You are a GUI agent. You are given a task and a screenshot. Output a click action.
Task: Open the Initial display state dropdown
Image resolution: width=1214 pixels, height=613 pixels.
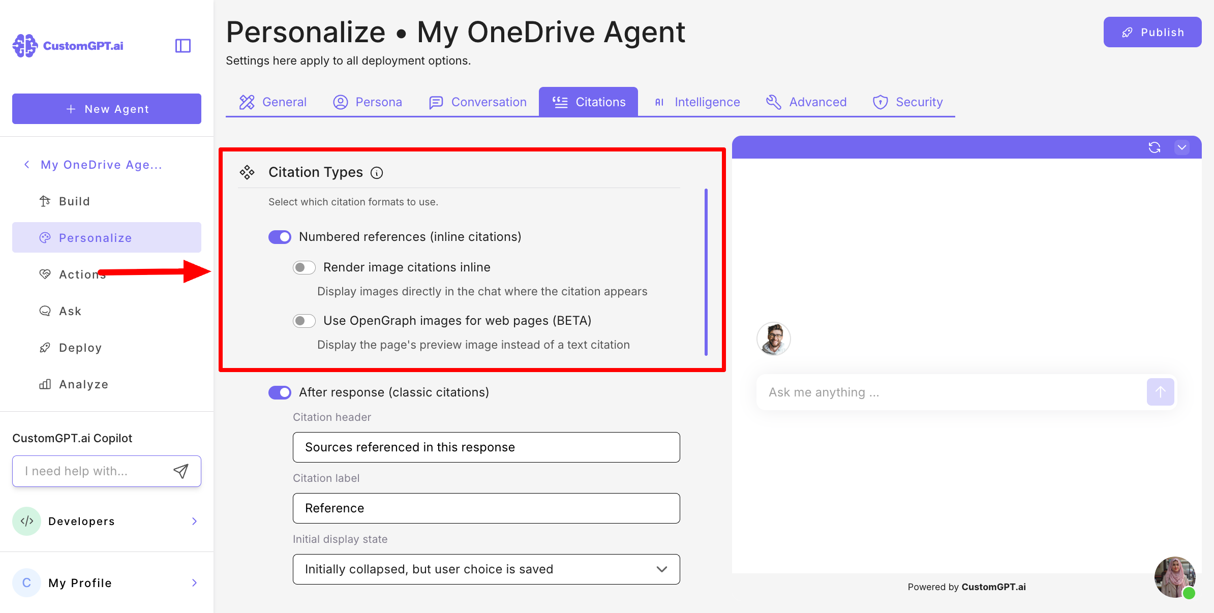click(486, 569)
